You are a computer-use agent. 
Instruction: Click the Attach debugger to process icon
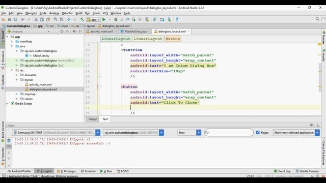pos(134,19)
